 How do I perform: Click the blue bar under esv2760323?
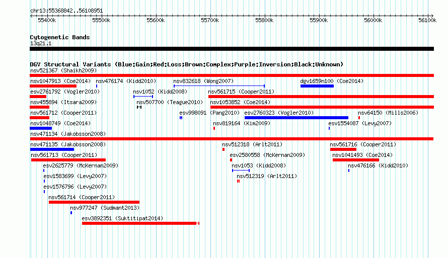296,118
